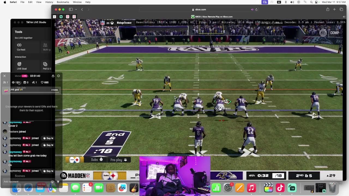
Task: Open the live overlay settings gear
Action: click(x=58, y=76)
